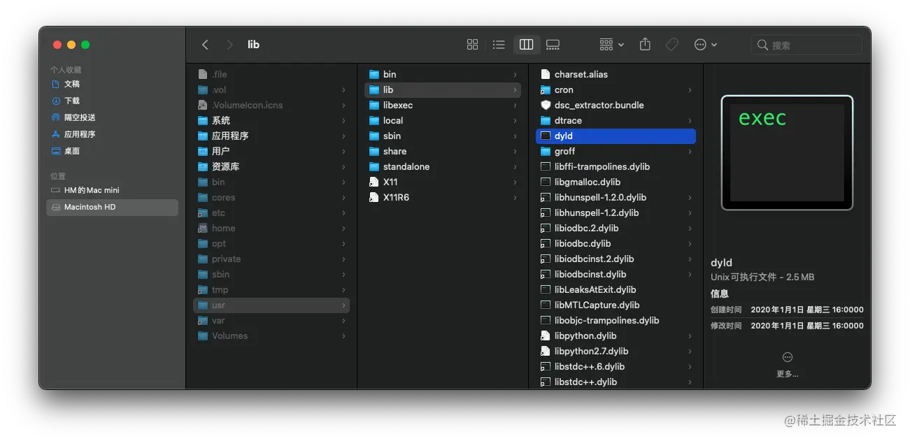The image size is (910, 441).
Task: Open the ellipsis action menu
Action: [705, 45]
